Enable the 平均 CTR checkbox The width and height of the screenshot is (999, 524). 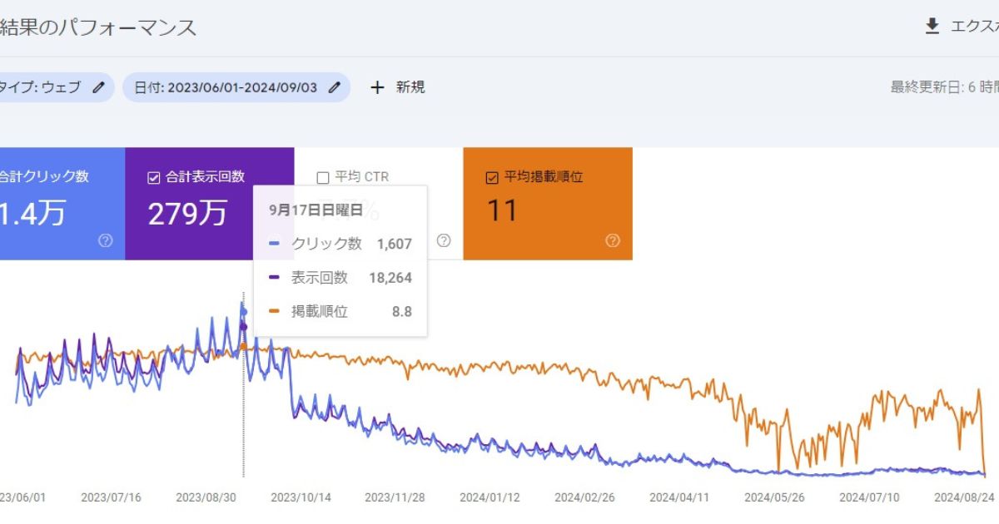(x=323, y=177)
